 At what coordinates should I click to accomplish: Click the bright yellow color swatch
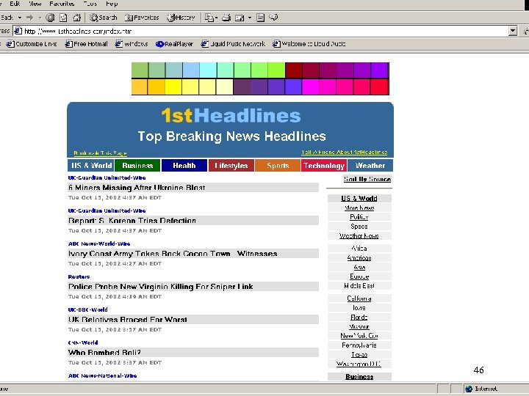pos(173,87)
